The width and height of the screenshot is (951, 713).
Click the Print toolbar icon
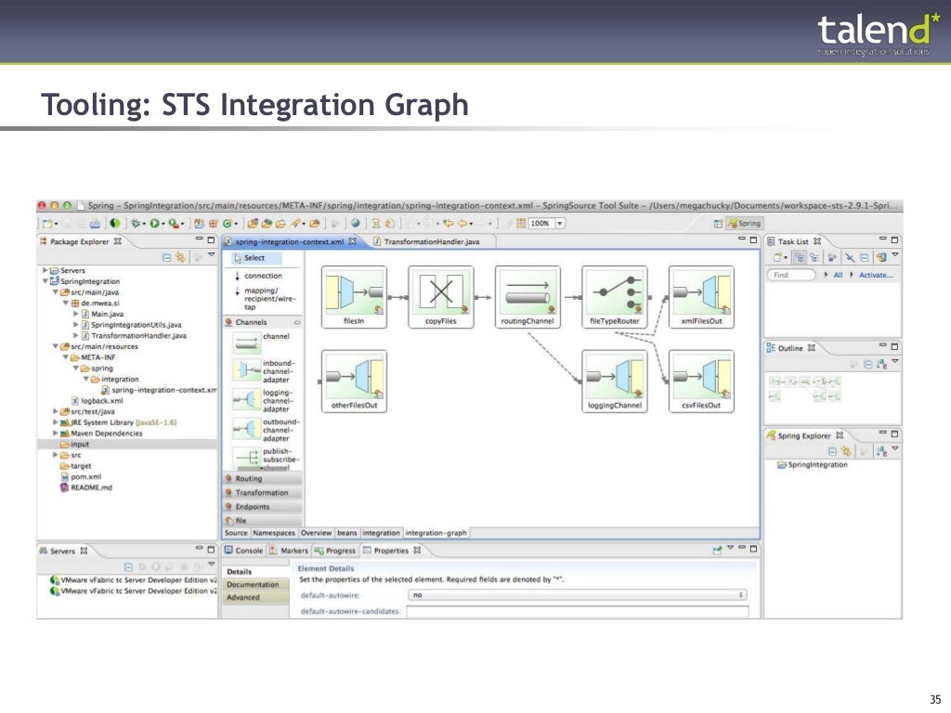(96, 224)
